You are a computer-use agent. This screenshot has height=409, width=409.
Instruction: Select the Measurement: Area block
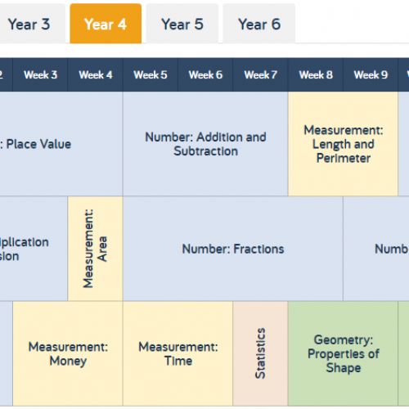96,249
